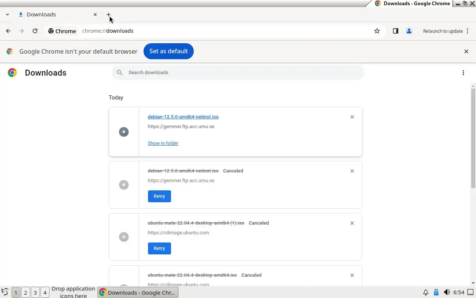
Task: Click disc icon of canceled debian download
Action: click(x=124, y=185)
